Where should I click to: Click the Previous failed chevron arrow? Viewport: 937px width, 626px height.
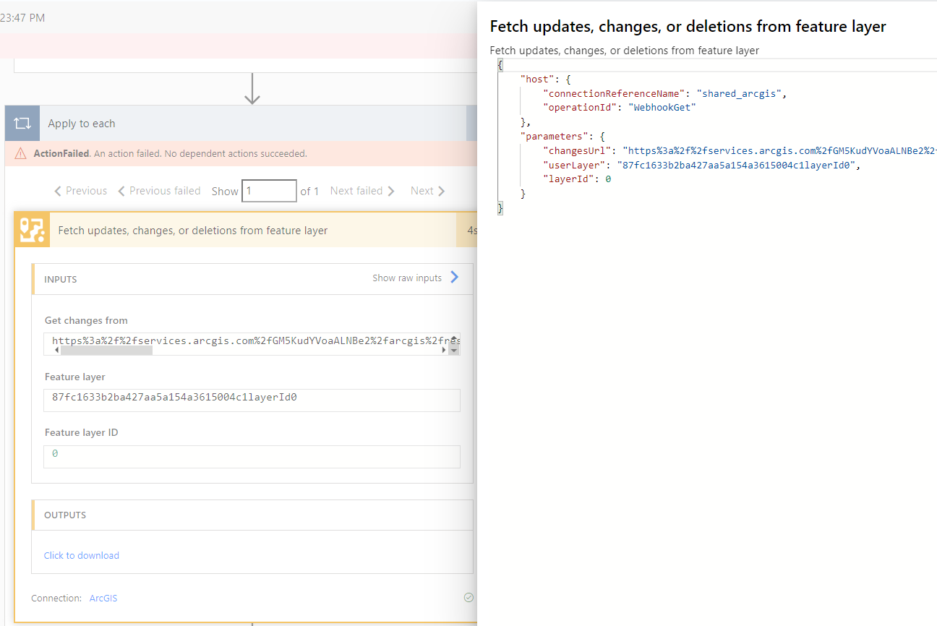pos(121,191)
